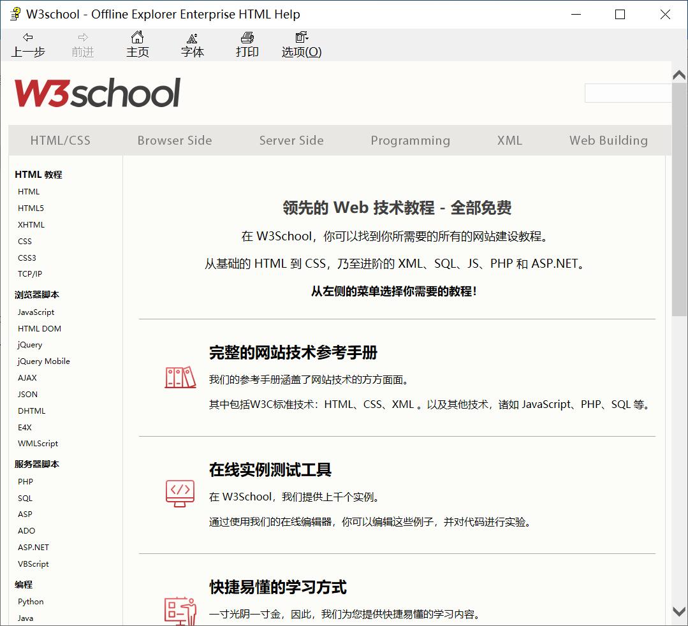Viewport: 688px width, 626px height.
Task: Open the HTML tutorial link in sidebar
Action: 29,192
